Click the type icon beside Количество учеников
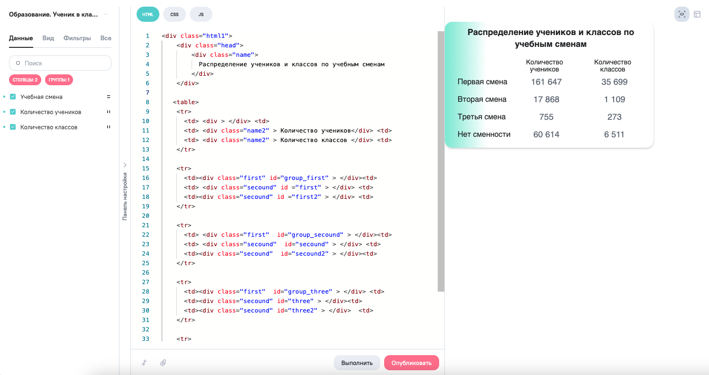 point(108,112)
